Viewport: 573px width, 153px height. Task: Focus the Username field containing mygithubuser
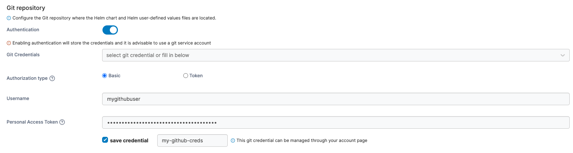[x=335, y=99]
